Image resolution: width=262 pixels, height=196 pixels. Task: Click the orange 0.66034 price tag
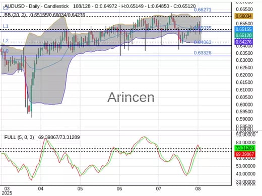[243, 16]
